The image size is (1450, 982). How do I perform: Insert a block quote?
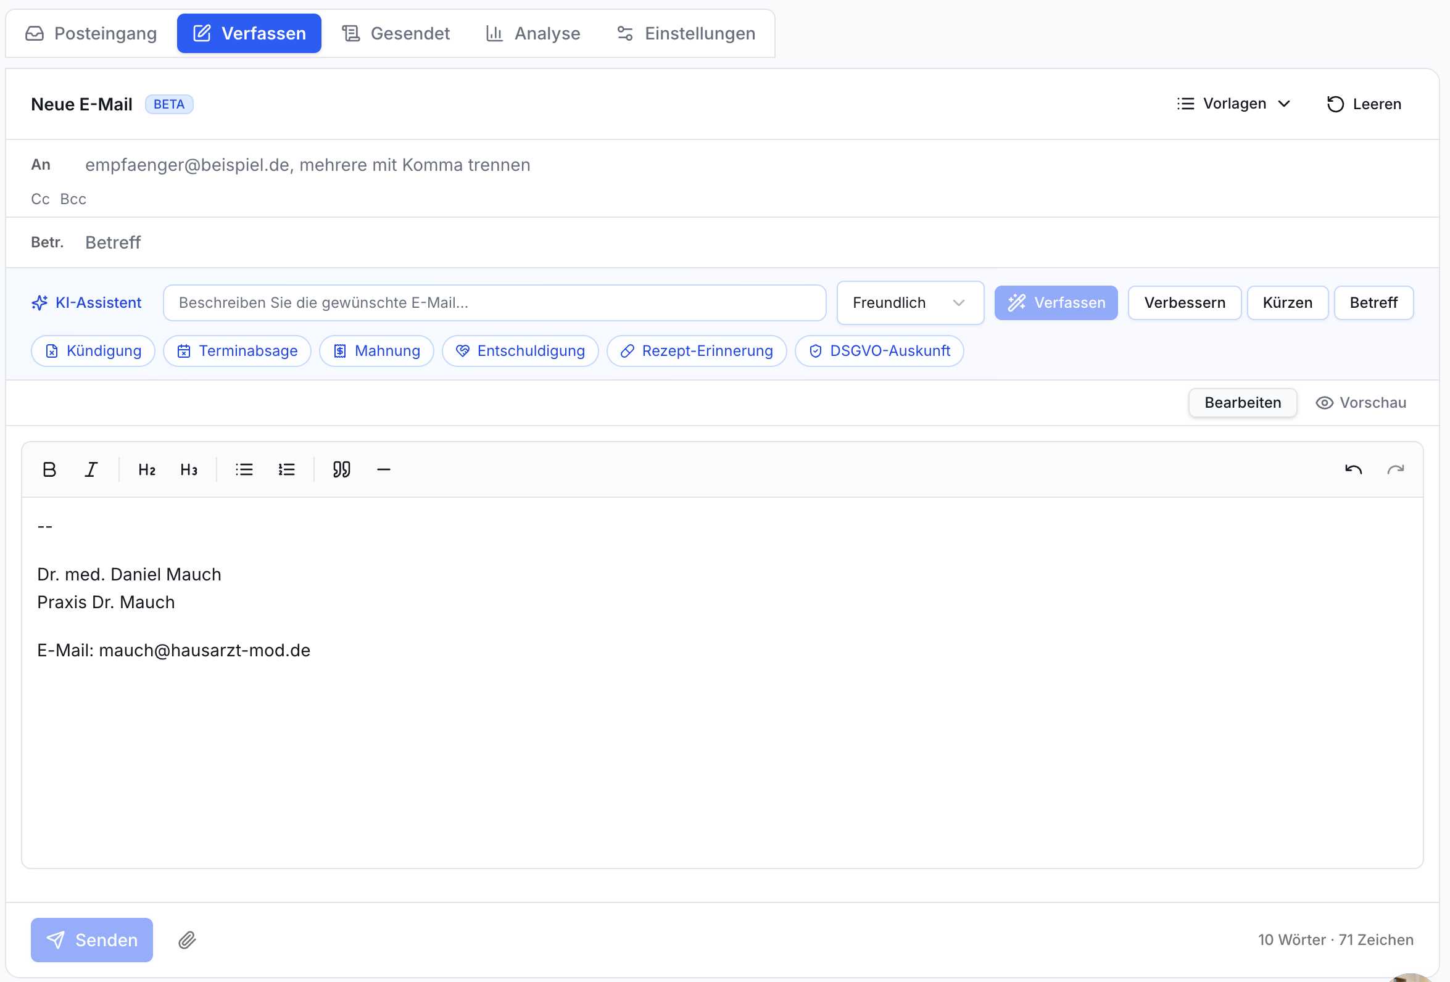pyautogui.click(x=341, y=469)
